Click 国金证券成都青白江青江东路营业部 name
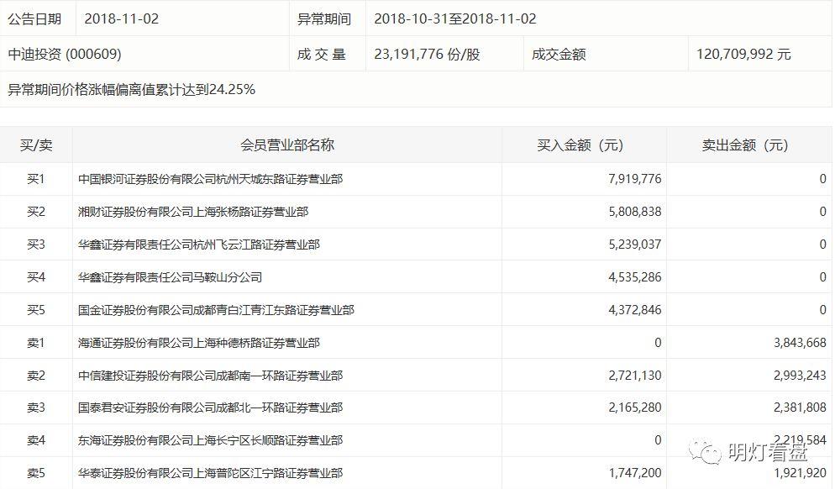Screen dimensions: 835x489 216,310
